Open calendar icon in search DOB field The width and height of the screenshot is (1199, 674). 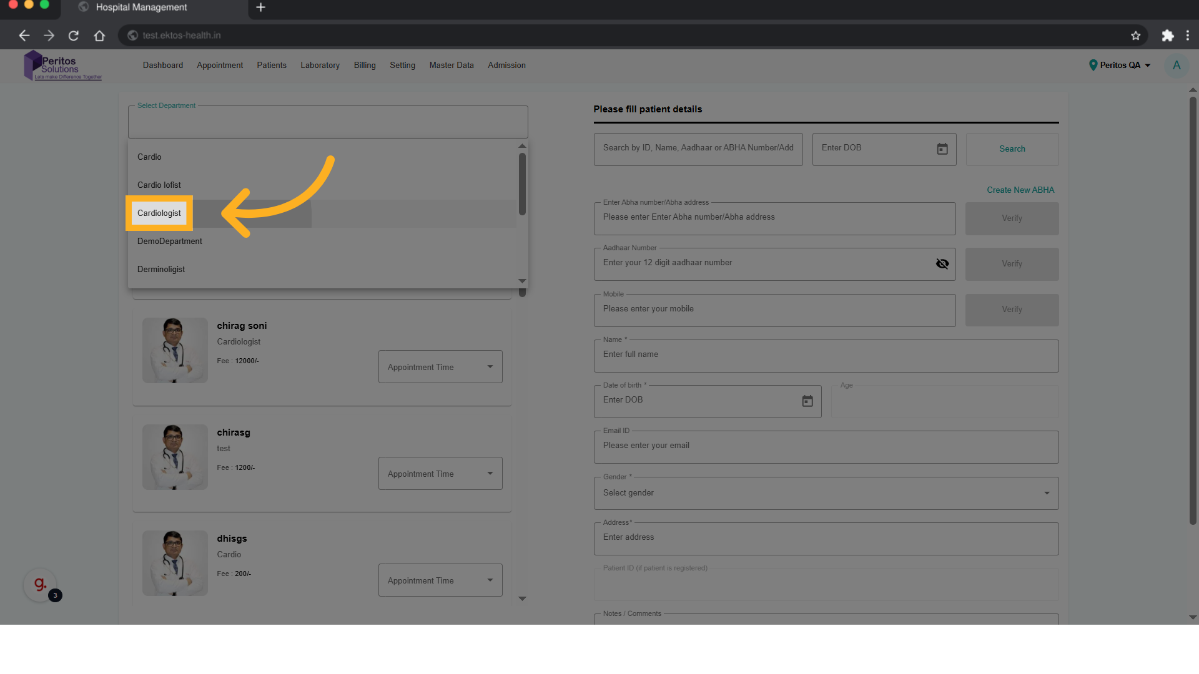[942, 149]
